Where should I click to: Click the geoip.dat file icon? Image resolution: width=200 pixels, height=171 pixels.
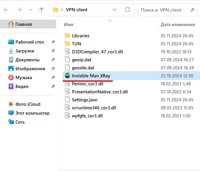click(x=67, y=59)
